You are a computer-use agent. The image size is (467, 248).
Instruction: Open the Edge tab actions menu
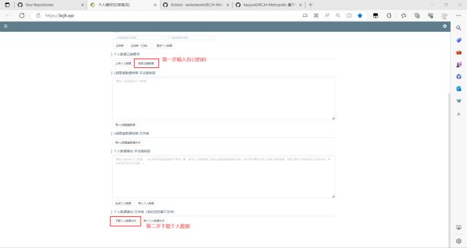click(7, 5)
